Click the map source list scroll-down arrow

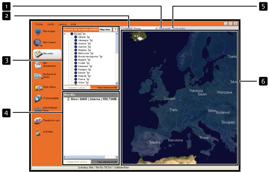(117, 83)
